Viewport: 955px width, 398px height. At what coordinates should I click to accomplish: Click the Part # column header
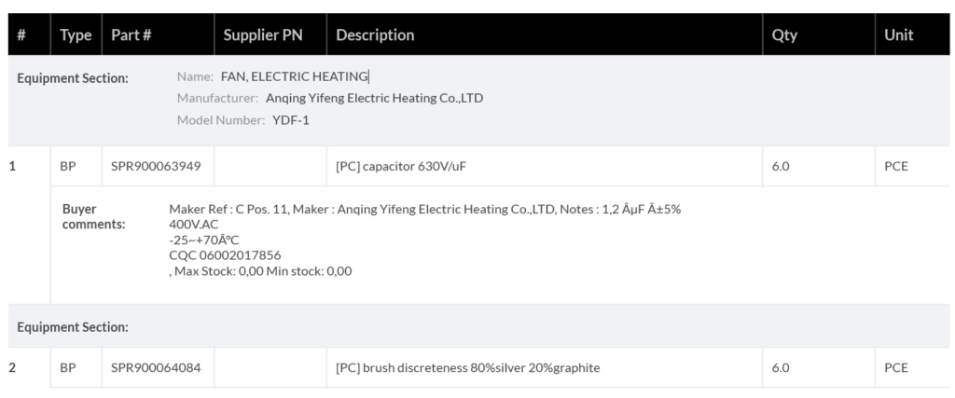tap(131, 35)
